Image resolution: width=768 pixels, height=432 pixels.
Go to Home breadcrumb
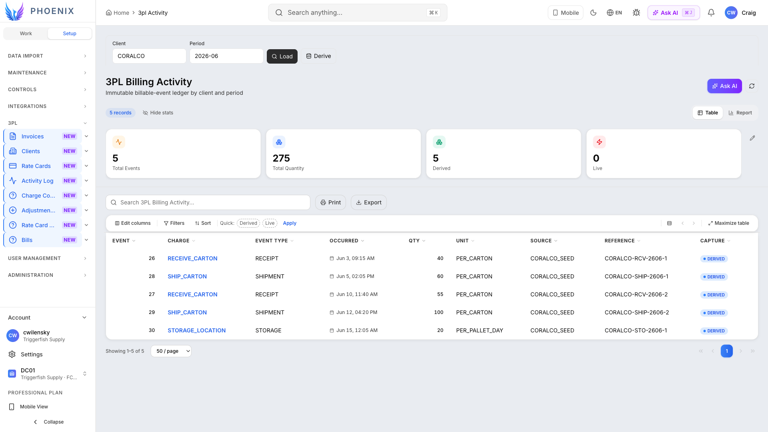pos(118,13)
